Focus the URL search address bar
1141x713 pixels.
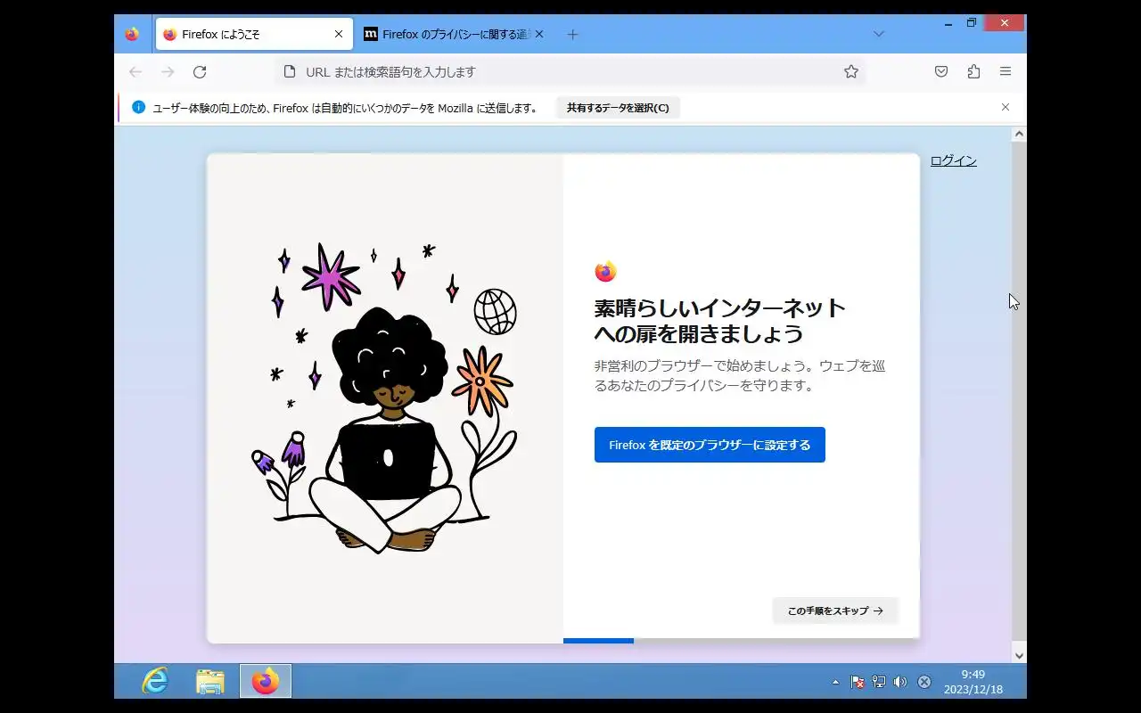(570, 71)
